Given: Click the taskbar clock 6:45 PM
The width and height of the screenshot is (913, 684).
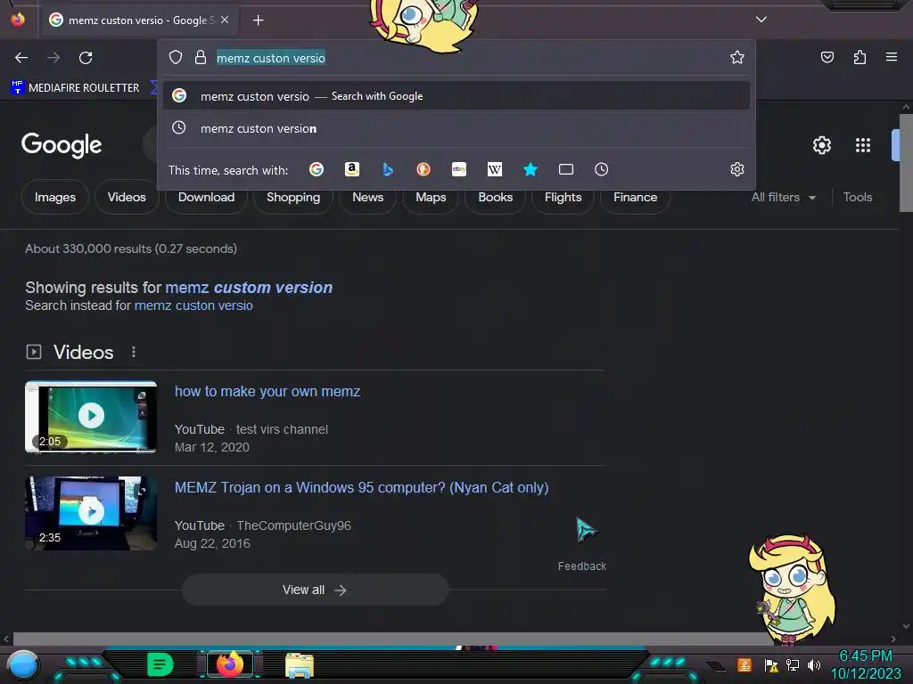Looking at the screenshot, I should point(865,664).
